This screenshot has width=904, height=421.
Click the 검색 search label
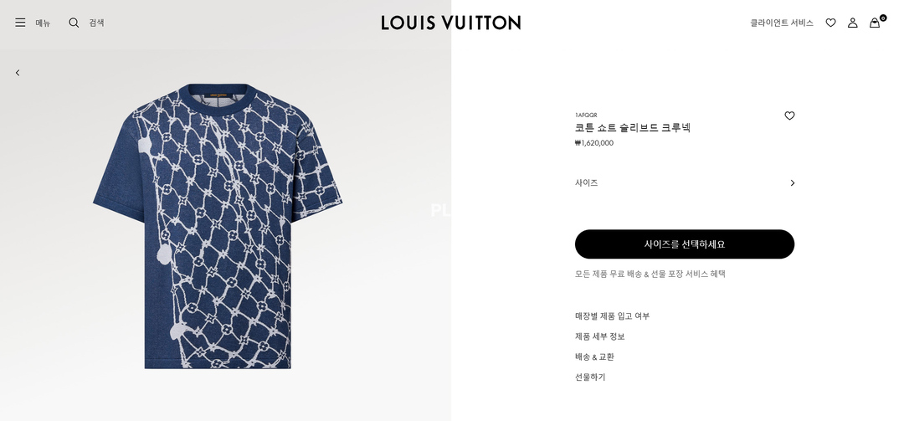point(96,23)
